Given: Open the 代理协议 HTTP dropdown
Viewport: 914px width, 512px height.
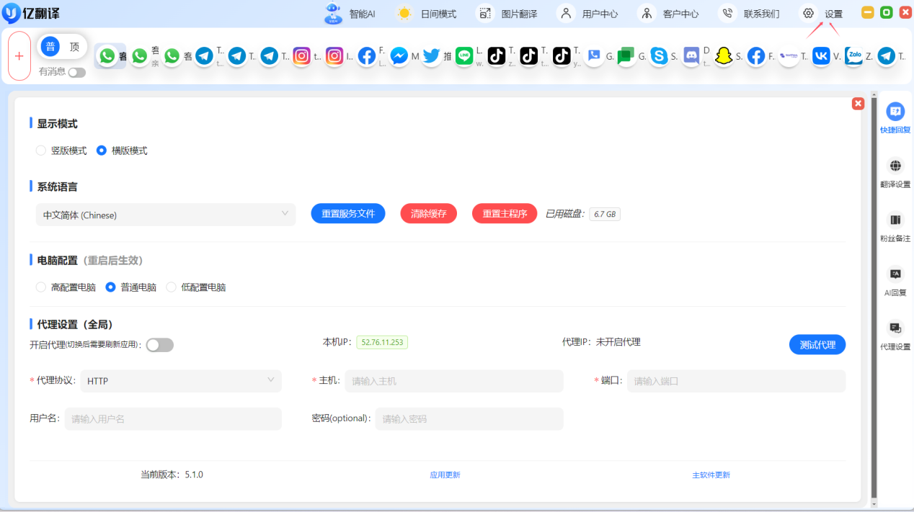Looking at the screenshot, I should pos(180,381).
